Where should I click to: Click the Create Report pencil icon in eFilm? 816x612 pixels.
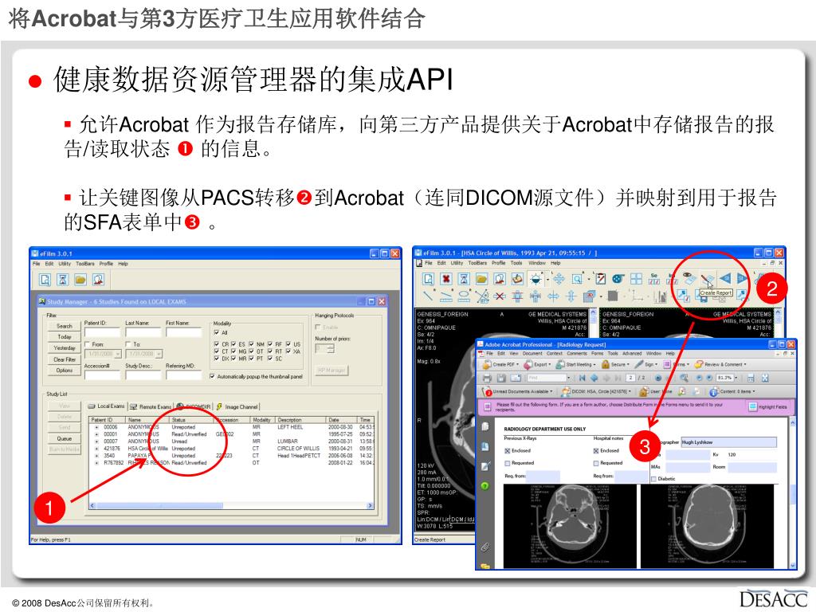707,279
